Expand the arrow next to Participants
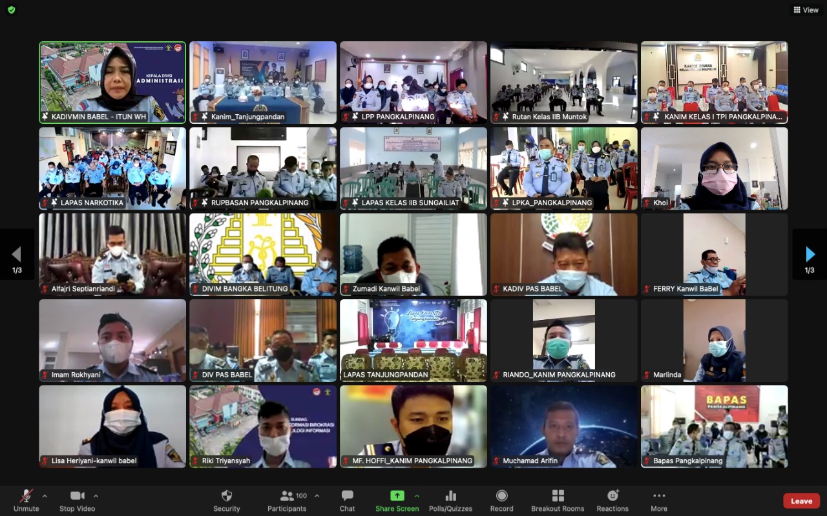 click(x=317, y=496)
